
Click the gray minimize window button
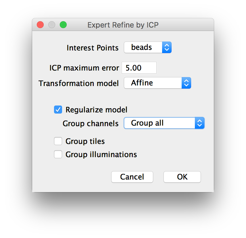tap(52, 25)
